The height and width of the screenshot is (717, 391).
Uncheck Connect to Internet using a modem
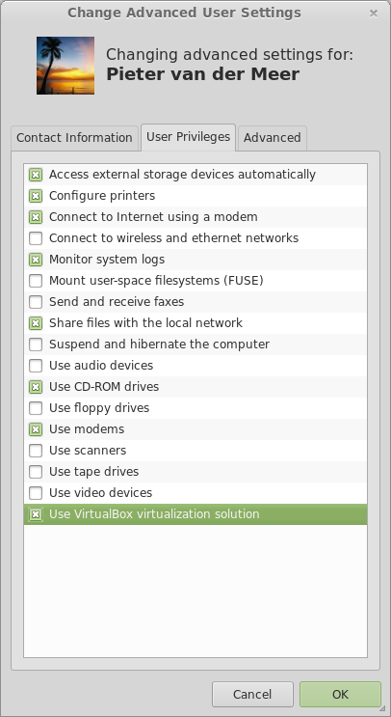(x=36, y=217)
